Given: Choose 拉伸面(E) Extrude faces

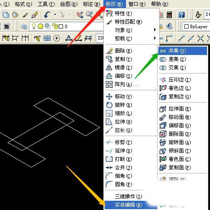Looking at the screenshot, I should pos(183,109).
